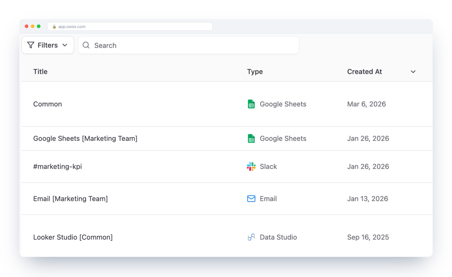Viewport: 452px width, 277px height.
Task: Click the Jan 13, 2026 date
Action: tap(368, 199)
